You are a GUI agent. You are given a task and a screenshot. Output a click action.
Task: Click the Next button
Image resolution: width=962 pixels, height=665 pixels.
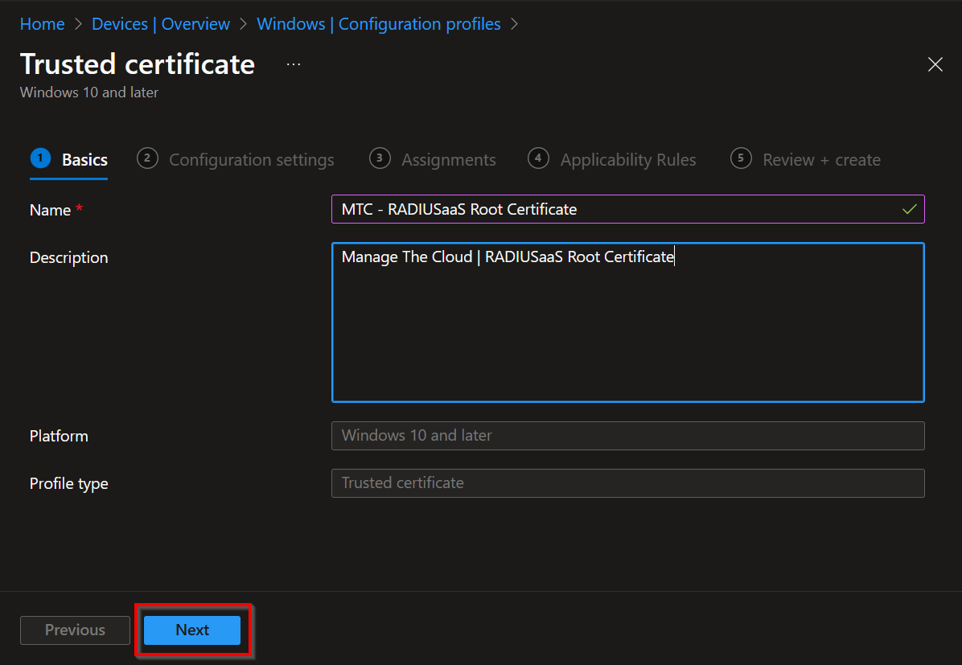[192, 630]
